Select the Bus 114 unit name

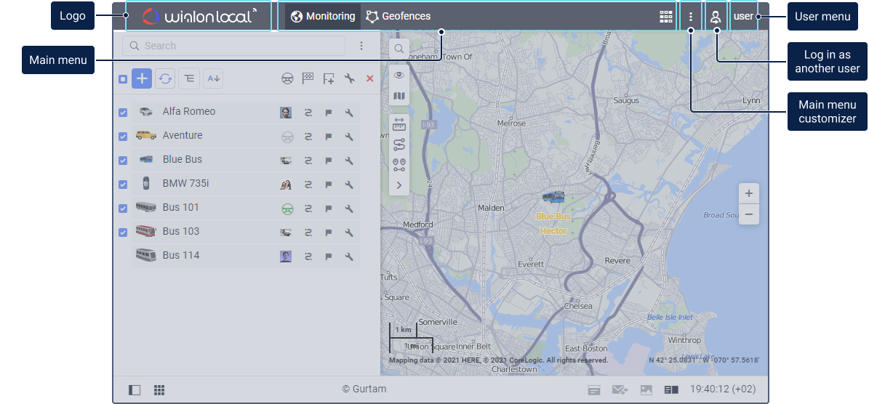tap(180, 255)
